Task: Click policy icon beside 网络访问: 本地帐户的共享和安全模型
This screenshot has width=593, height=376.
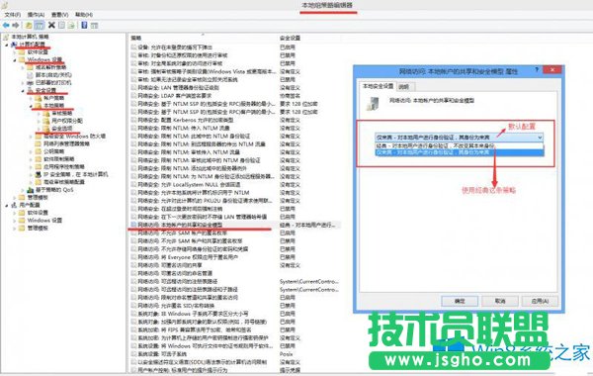Action: pyautogui.click(x=133, y=225)
